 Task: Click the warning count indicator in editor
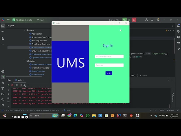(x=167, y=31)
